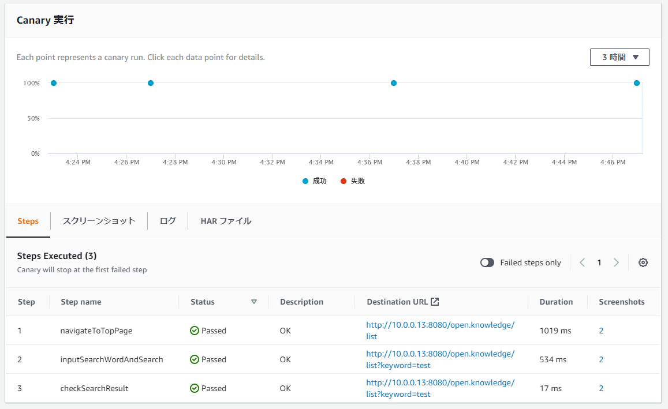
Task: Select the latest canary run data point
Action: 636,83
